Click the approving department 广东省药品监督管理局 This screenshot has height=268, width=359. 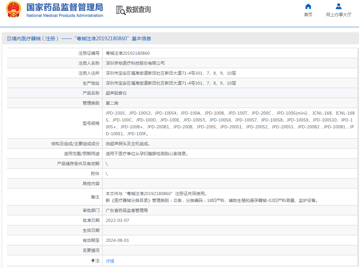point(126,210)
